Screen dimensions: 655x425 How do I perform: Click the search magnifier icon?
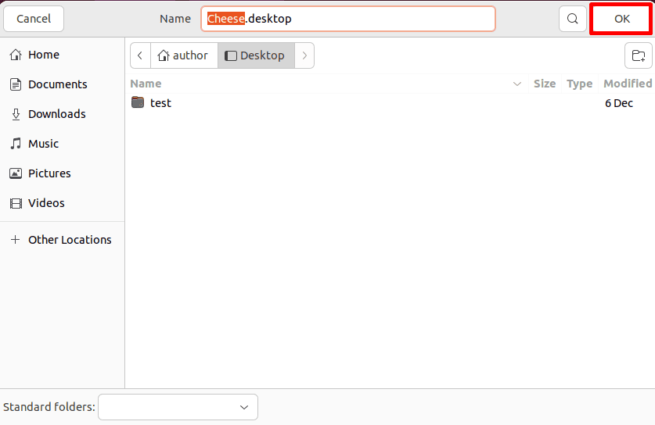pos(573,19)
